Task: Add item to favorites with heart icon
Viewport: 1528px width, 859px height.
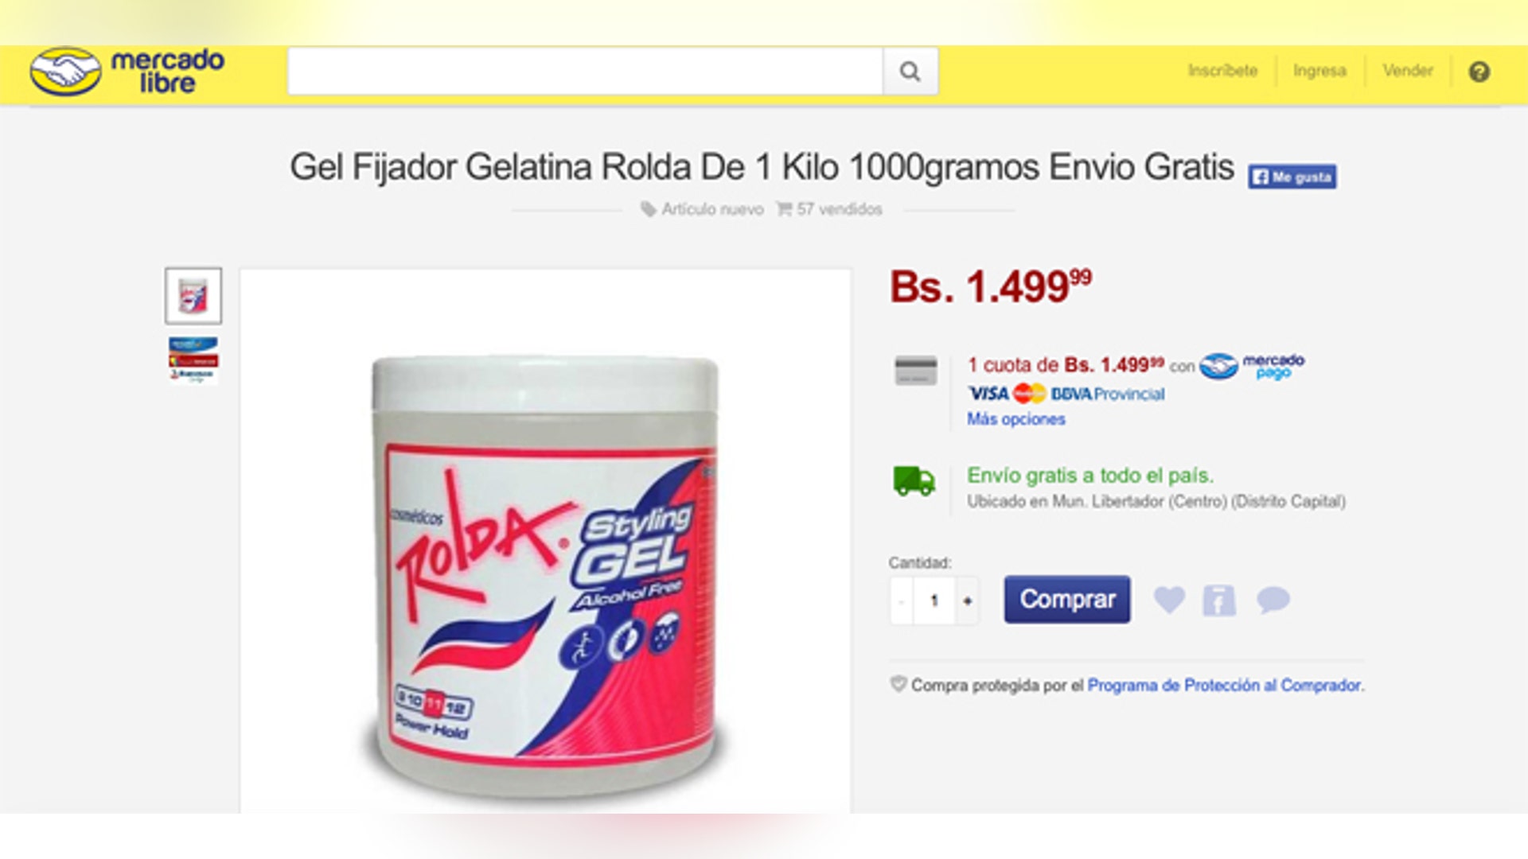Action: 1169,599
